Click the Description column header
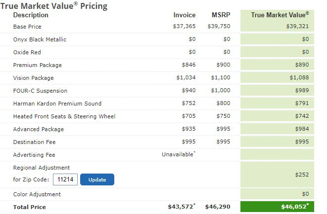 (x=31, y=15)
